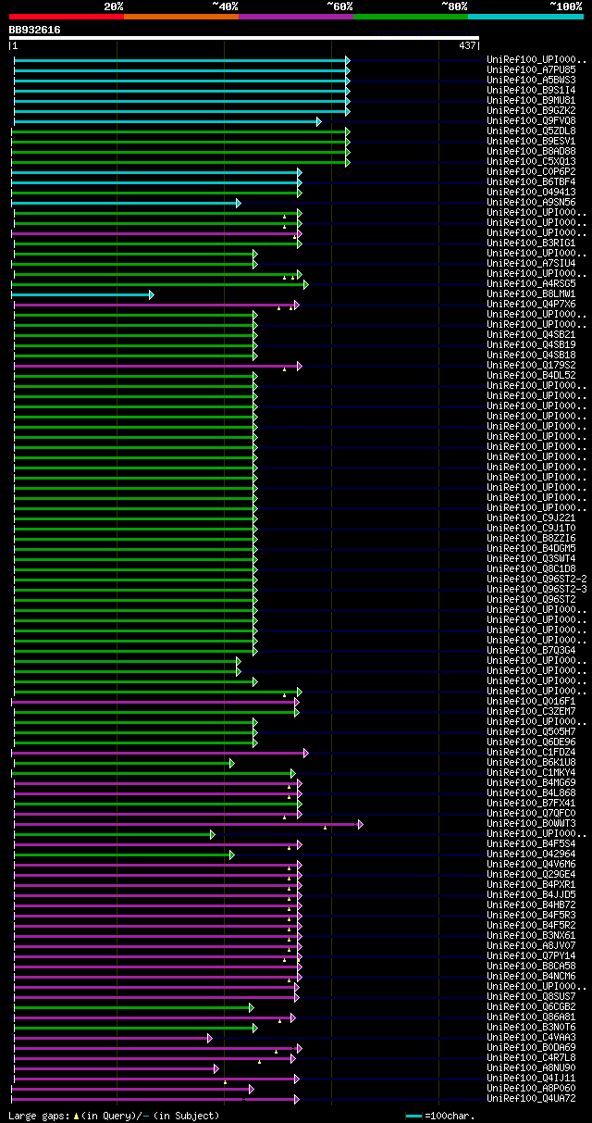Select the UniRef100_Q96ST2-2 label
Image resolution: width=592 pixels, height=1123 pixels.
(x=536, y=579)
